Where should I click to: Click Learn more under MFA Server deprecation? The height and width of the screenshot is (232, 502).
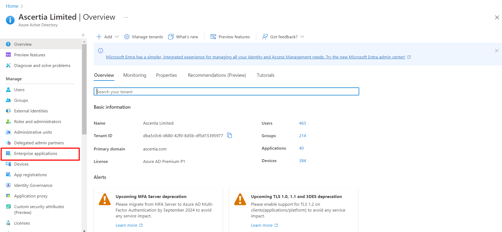pyautogui.click(x=126, y=225)
